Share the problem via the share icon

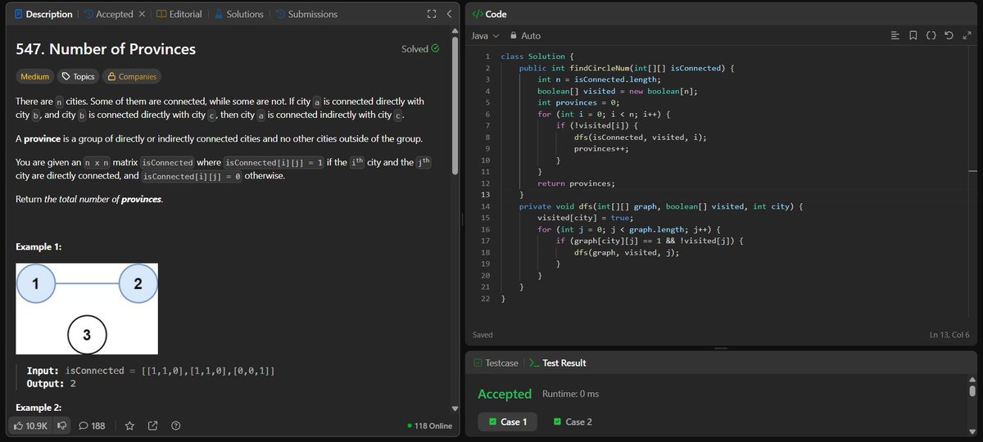tap(152, 426)
